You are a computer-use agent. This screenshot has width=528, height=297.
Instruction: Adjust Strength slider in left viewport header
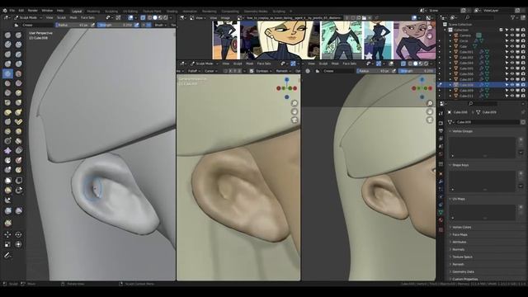(115, 25)
